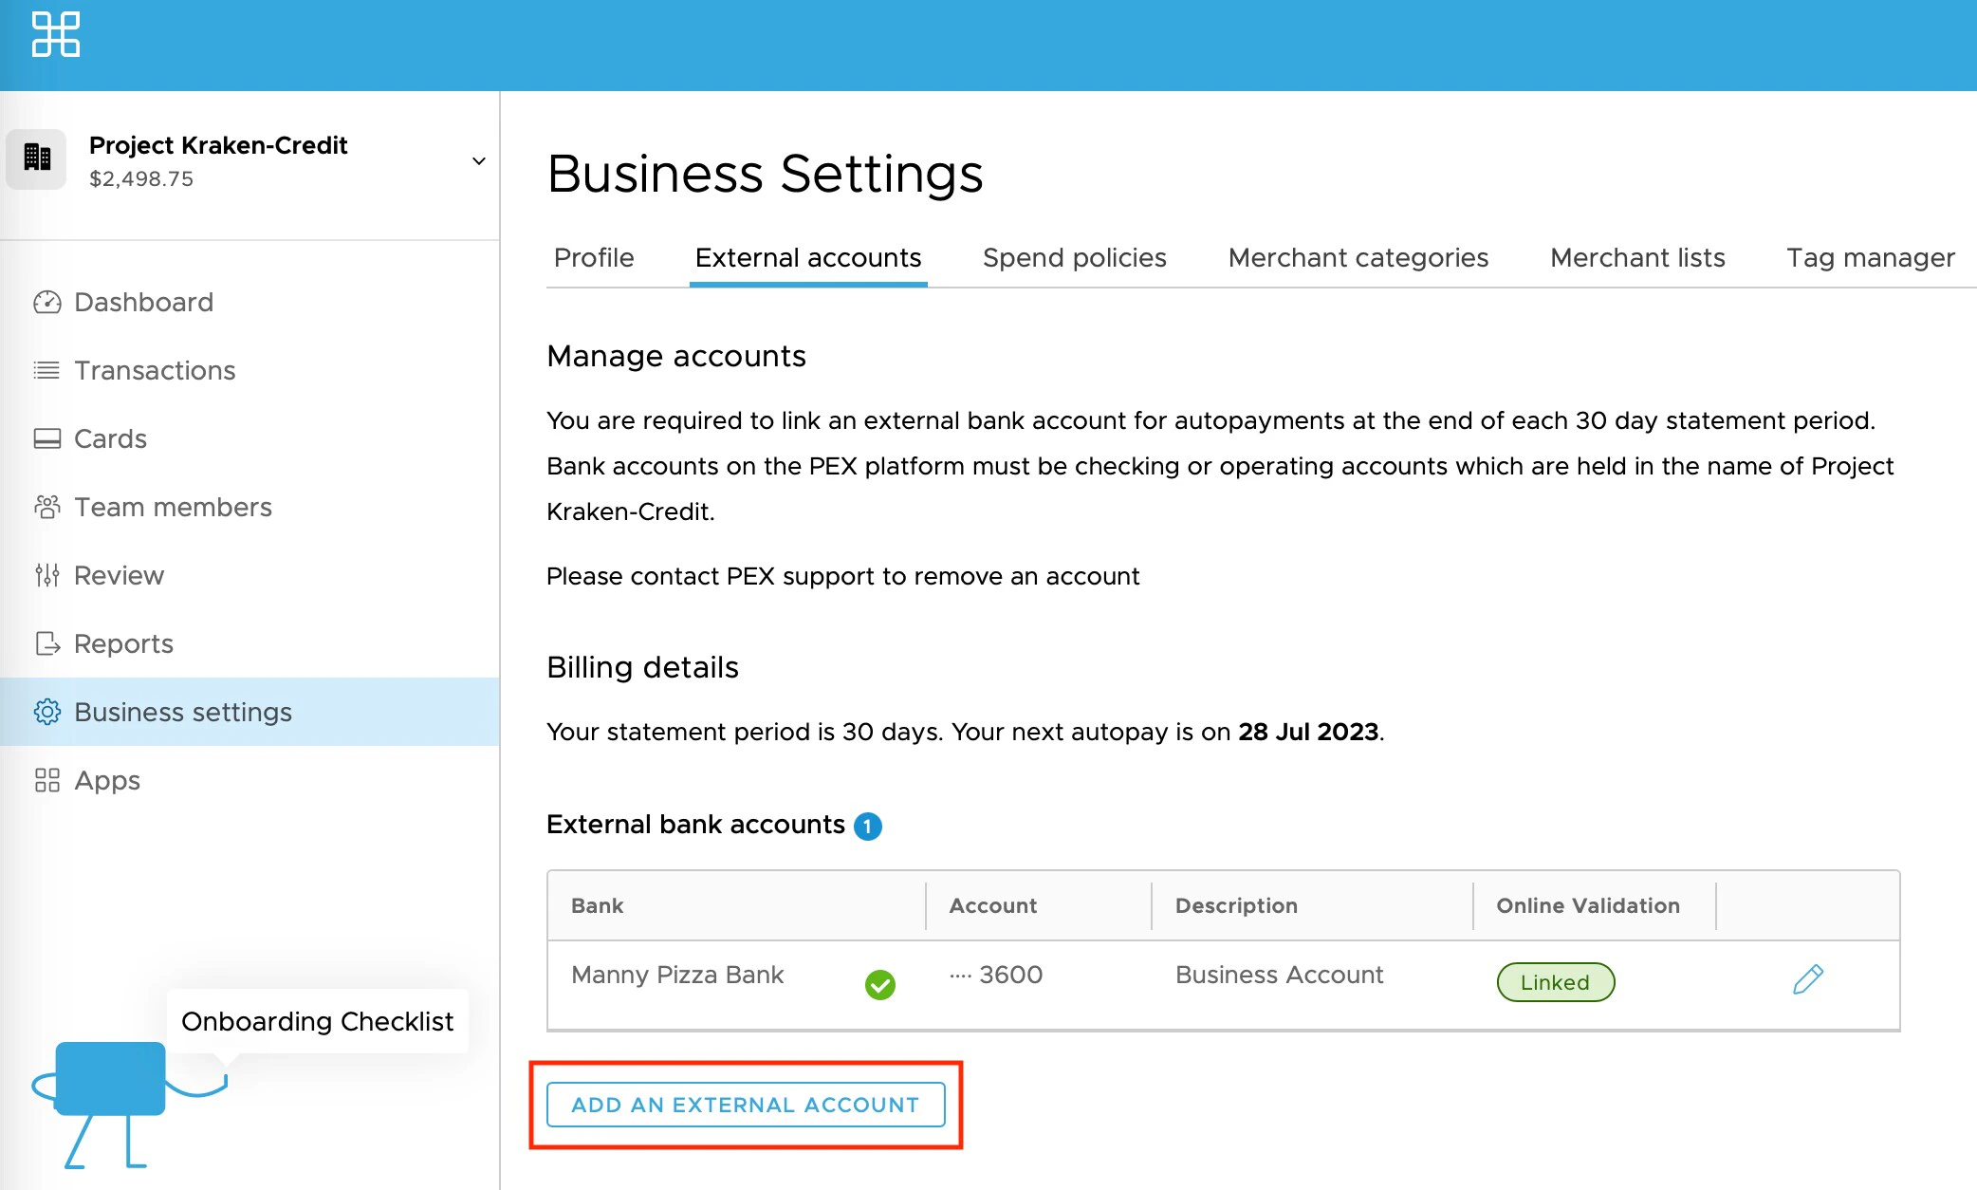Edit Manny Pizza Bank with pencil icon
1977x1190 pixels.
click(1808, 980)
